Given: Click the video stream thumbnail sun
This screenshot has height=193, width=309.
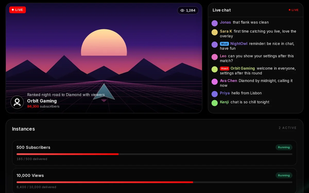Looking at the screenshot, I should [104, 42].
